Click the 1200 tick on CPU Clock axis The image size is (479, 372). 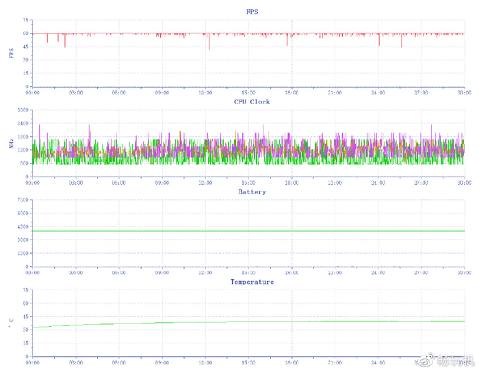point(23,150)
